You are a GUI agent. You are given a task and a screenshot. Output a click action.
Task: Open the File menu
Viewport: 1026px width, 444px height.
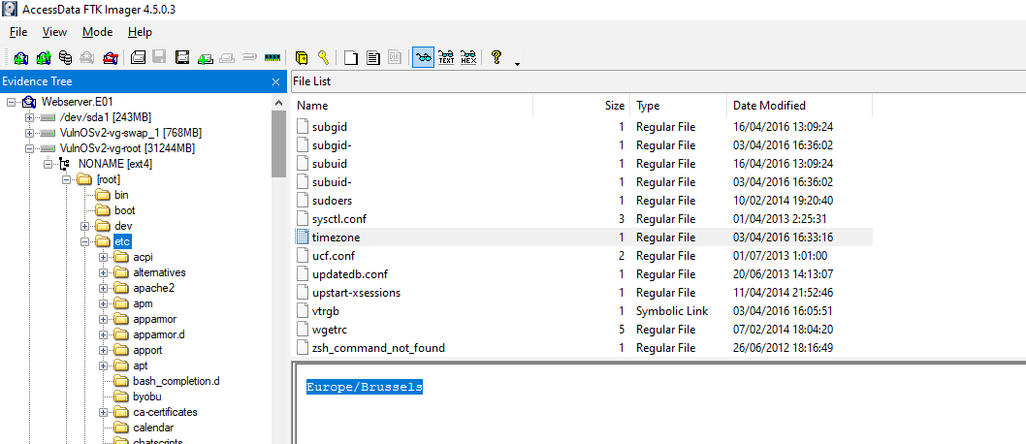[x=18, y=32]
